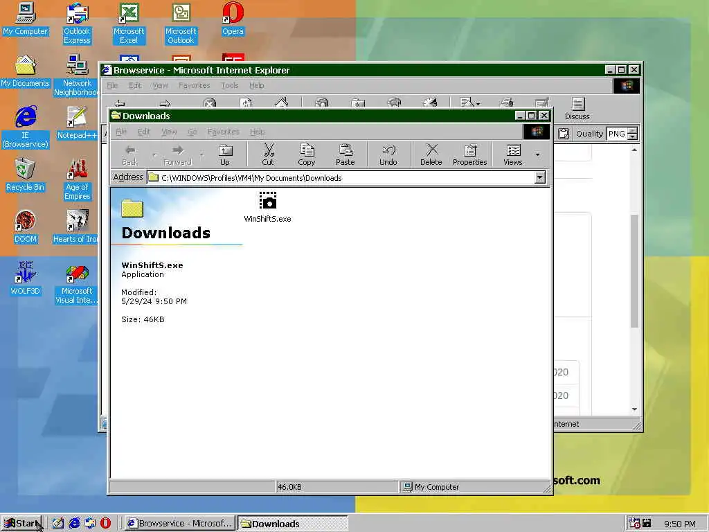Go Up one folder level in Downloads
The width and height of the screenshot is (709, 532).
click(225, 154)
